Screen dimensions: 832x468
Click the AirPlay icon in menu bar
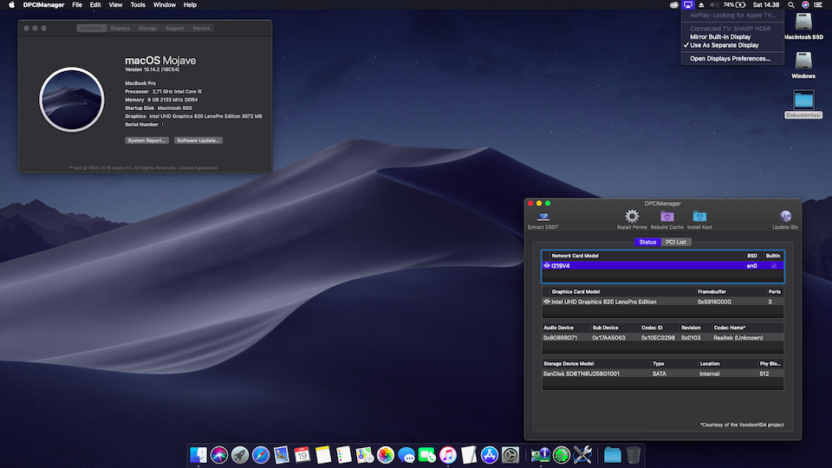[687, 5]
